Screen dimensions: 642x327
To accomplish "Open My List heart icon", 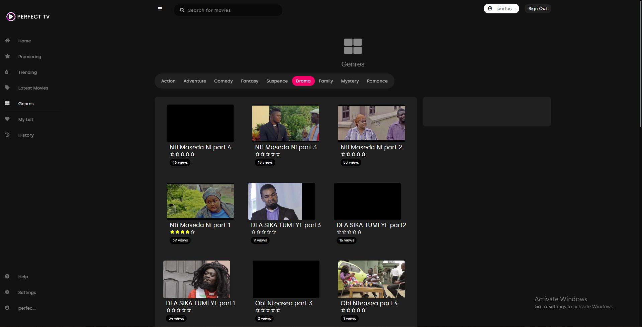I will [x=7, y=119].
